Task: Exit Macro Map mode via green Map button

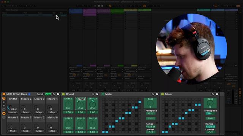Action: (x=48, y=94)
